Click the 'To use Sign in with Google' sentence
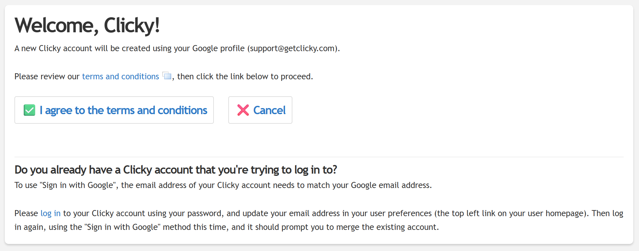Image resolution: width=639 pixels, height=251 pixels. pyautogui.click(x=223, y=185)
